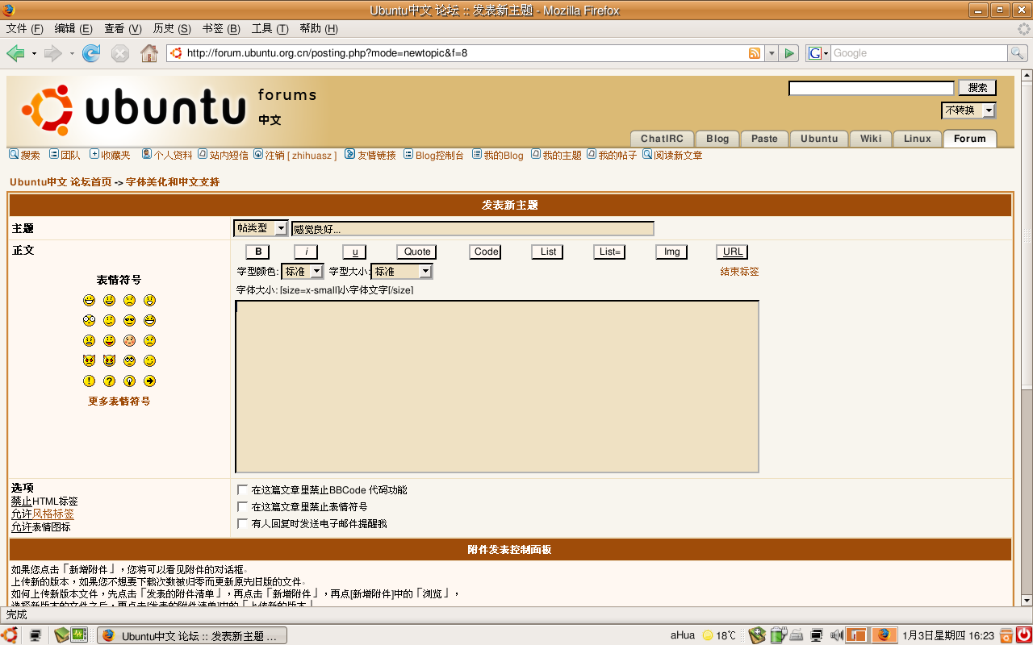1033x645 pixels.
Task: Open the 不转换 conversion dropdown
Action: point(968,110)
